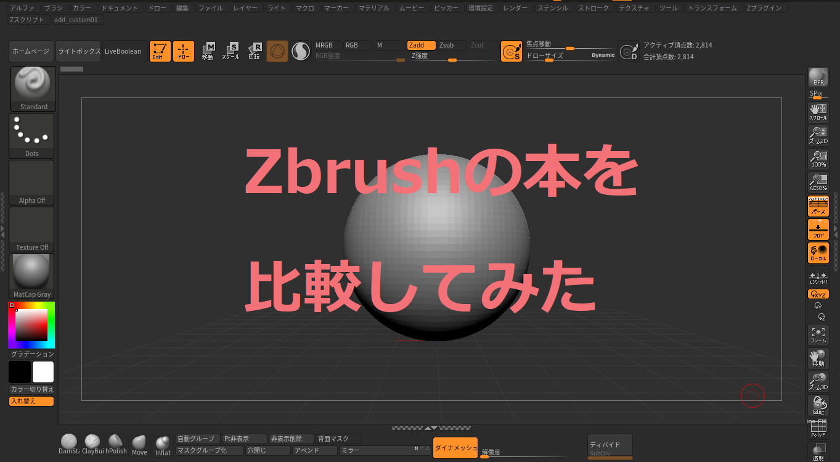Select the hPolish brush
The height and width of the screenshot is (462, 840).
tap(116, 444)
